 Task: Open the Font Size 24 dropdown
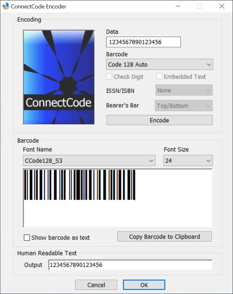coord(188,160)
